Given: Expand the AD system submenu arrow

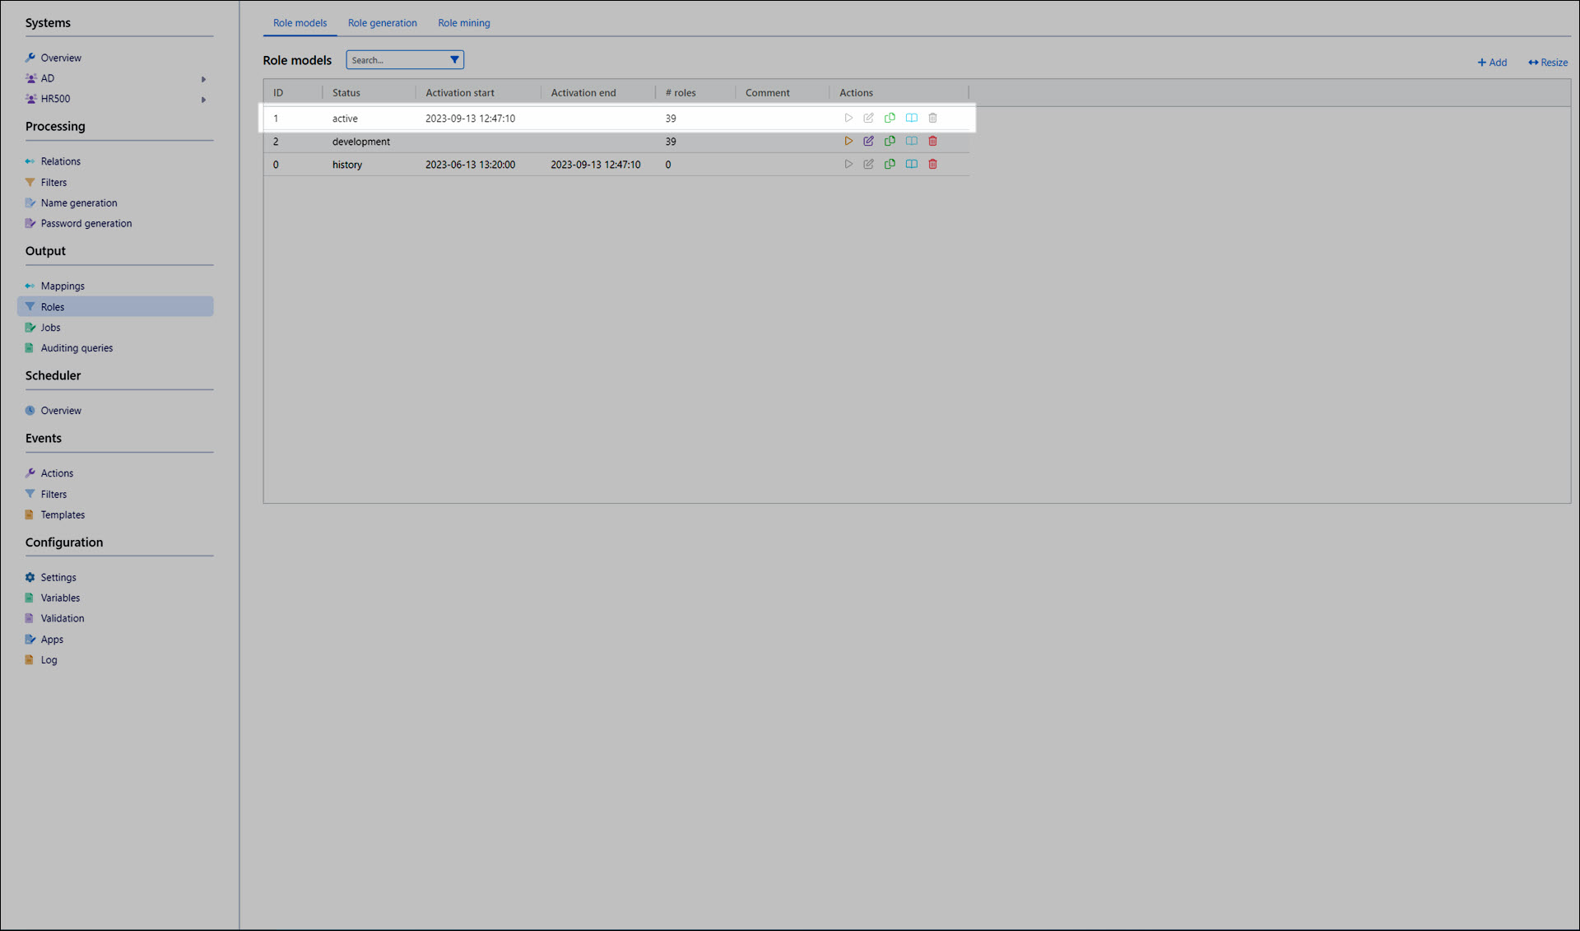Looking at the screenshot, I should pyautogui.click(x=203, y=79).
